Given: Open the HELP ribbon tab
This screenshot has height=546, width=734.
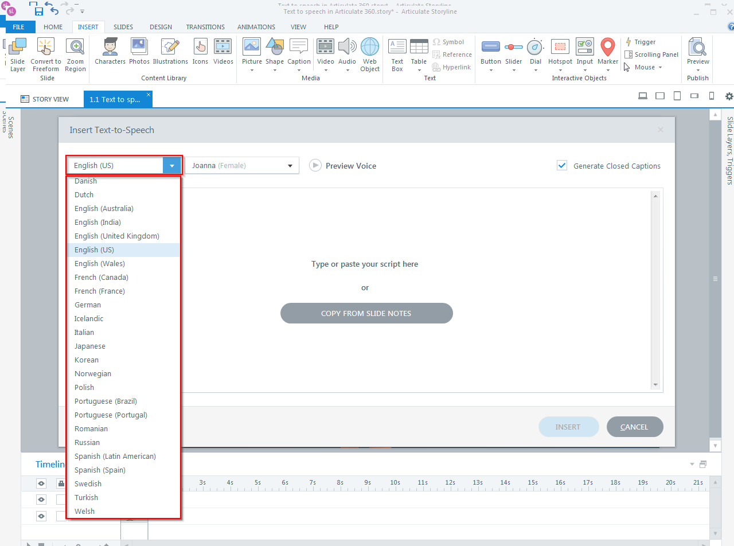Looking at the screenshot, I should pos(331,27).
